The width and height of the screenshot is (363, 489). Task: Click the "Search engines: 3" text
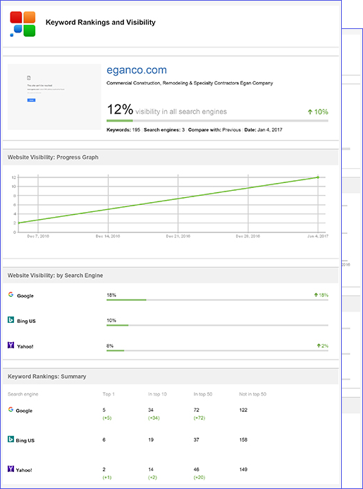click(164, 130)
